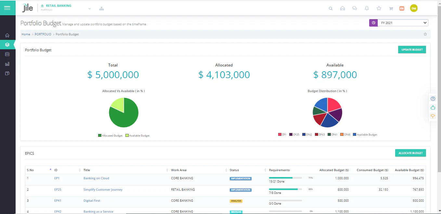This screenshot has width=441, height=214.
Task: Open the chat messages icon in top bar
Action: click(355, 8)
